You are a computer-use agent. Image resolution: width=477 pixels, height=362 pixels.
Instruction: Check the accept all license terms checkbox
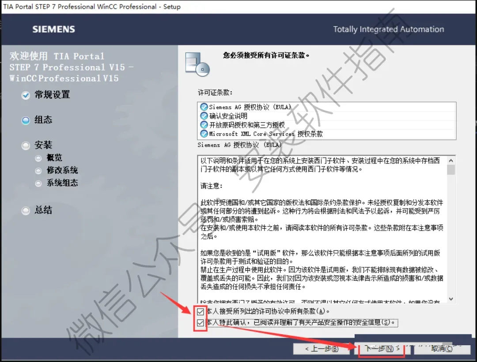[200, 312]
